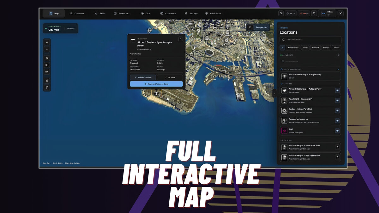Screen dimensions: 379x213
Task: Favorite Aircraft Hangar — Innocence Blvd star
Action: tap(337, 147)
